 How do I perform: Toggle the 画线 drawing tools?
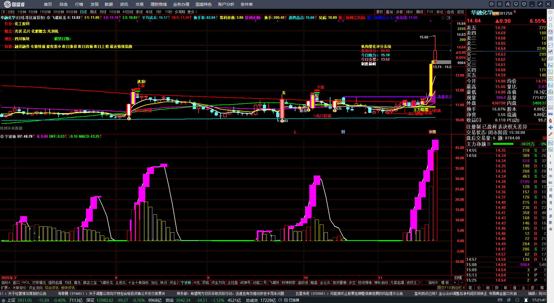coord(420,12)
